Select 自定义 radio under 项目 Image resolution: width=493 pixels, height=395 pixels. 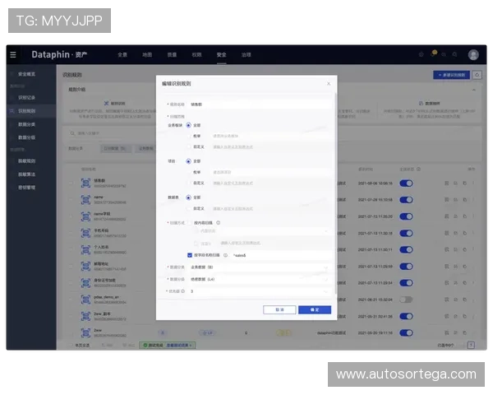coord(188,183)
